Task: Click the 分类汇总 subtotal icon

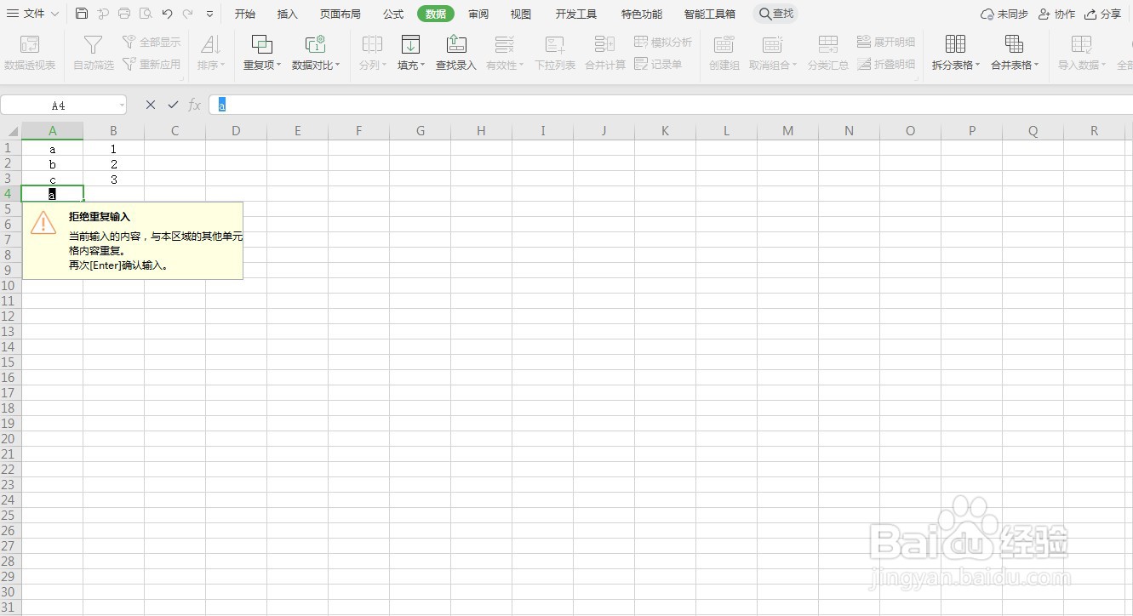Action: coord(828,44)
